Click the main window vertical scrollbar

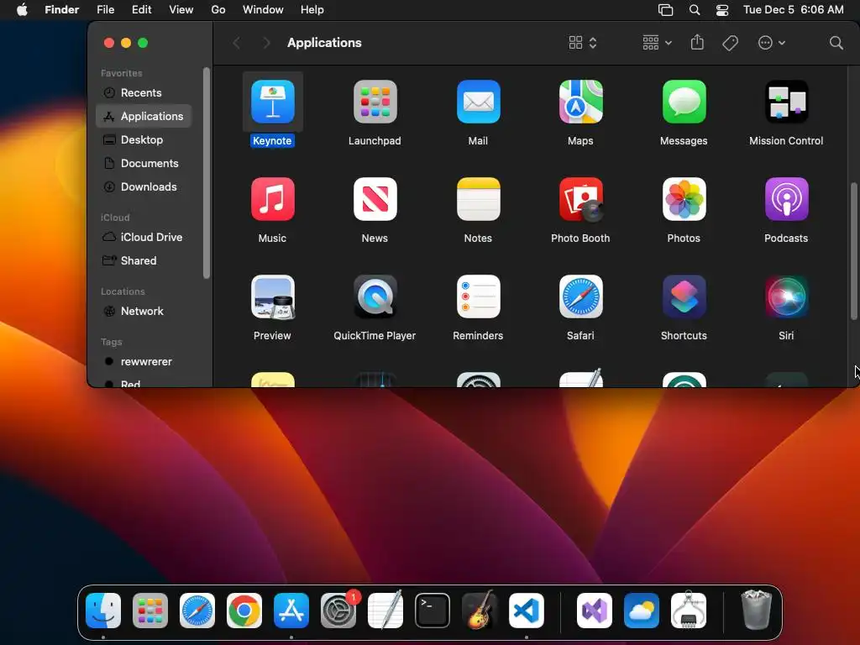pos(853,251)
